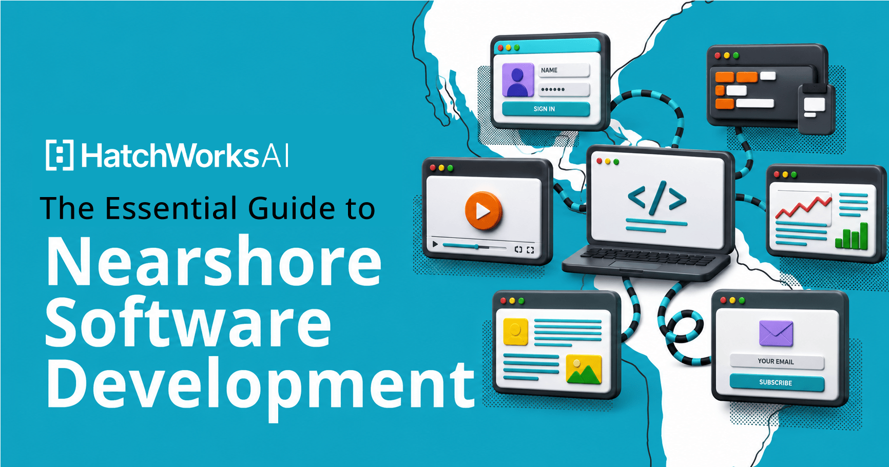The height and width of the screenshot is (467, 889).
Task: Click the red line chart graphic
Action: 803,206
